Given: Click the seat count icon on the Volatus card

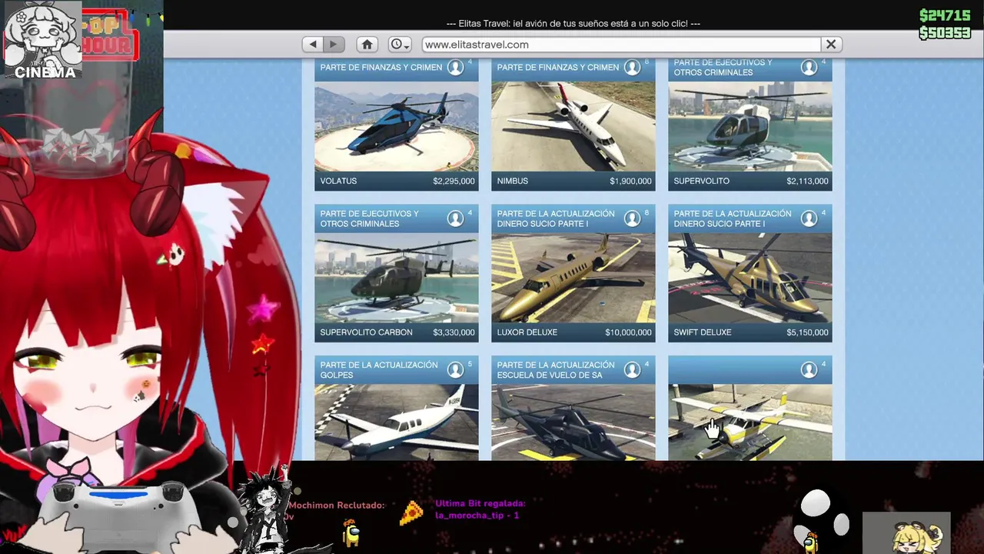Looking at the screenshot, I should (x=456, y=68).
